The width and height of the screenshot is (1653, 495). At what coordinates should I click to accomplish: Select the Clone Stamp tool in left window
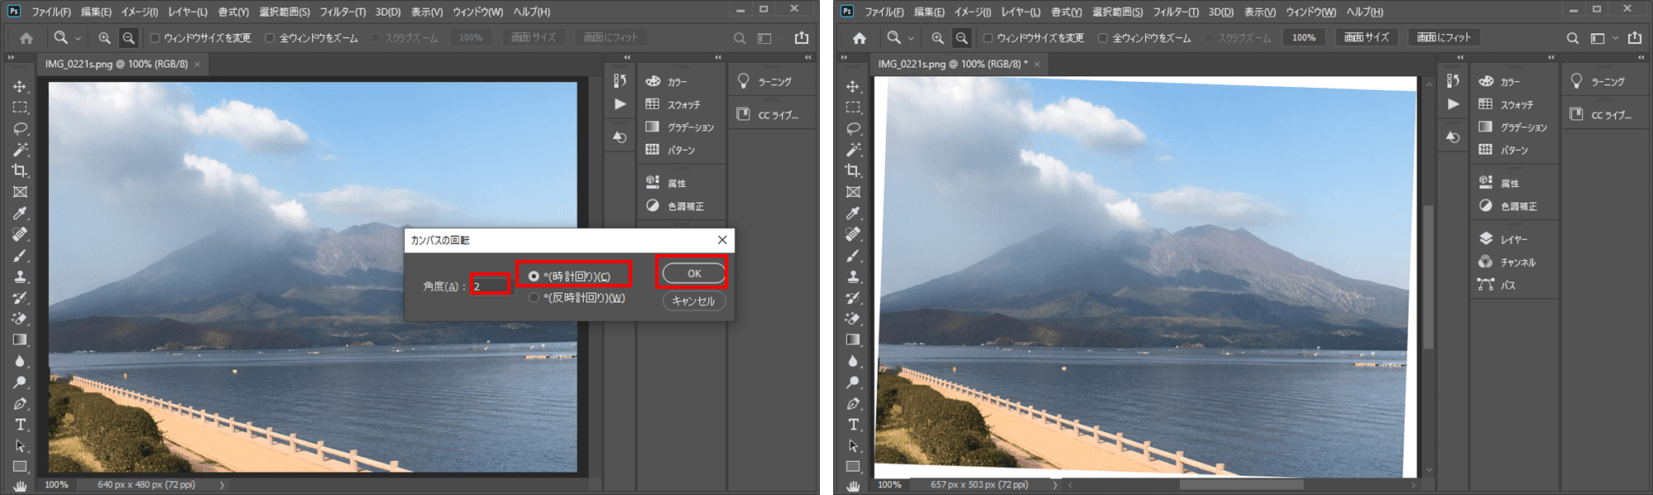20,277
